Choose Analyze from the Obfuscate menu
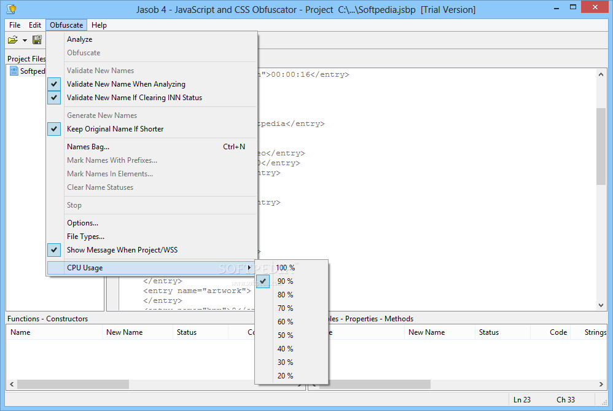This screenshot has height=411, width=613. [152, 39]
